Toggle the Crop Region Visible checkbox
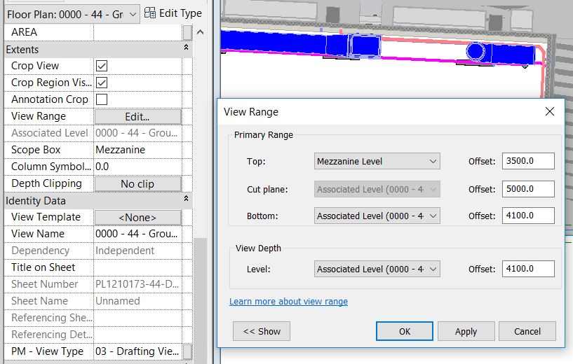Image resolution: width=573 pixels, height=364 pixels. coord(102,83)
